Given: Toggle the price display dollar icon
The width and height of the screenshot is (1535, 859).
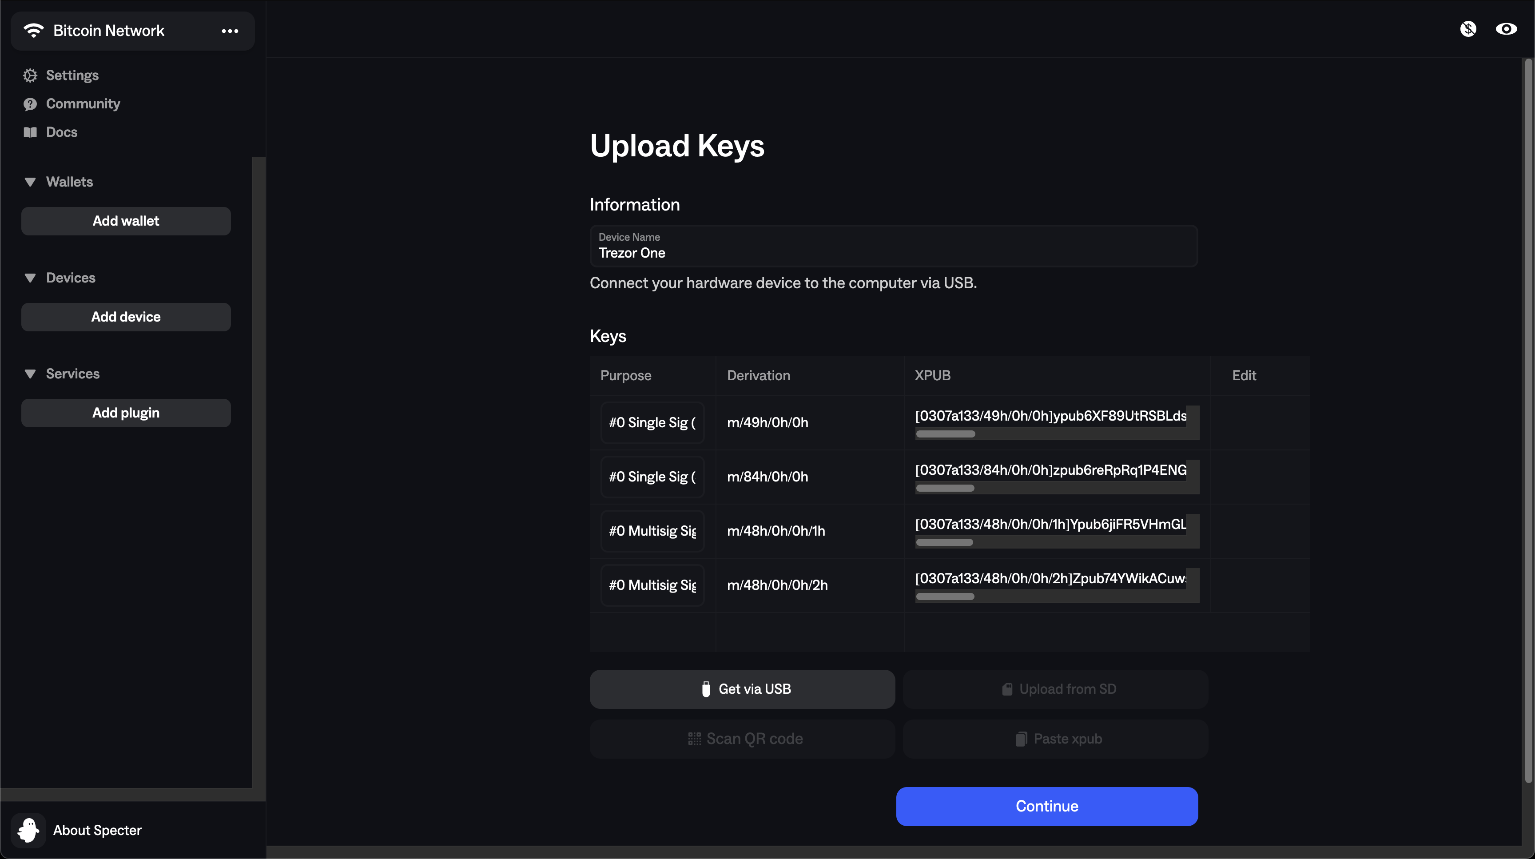Looking at the screenshot, I should pyautogui.click(x=1468, y=29).
